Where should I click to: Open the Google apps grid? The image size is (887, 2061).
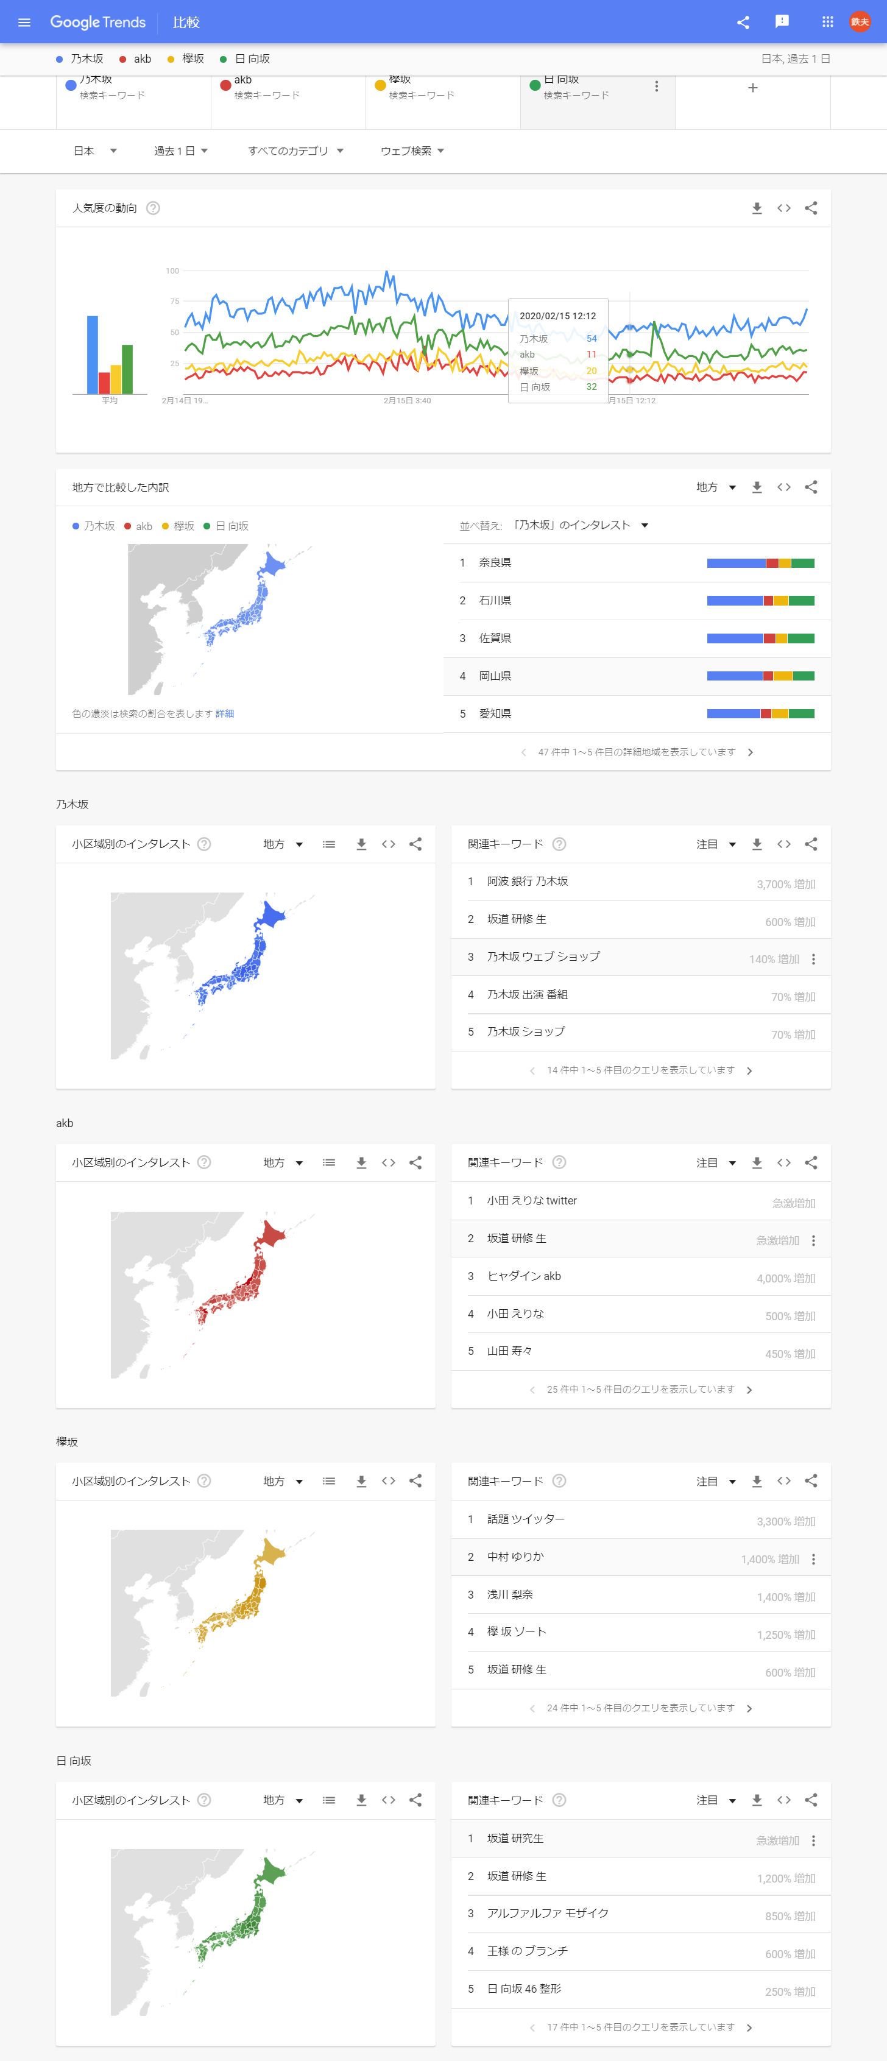[828, 23]
